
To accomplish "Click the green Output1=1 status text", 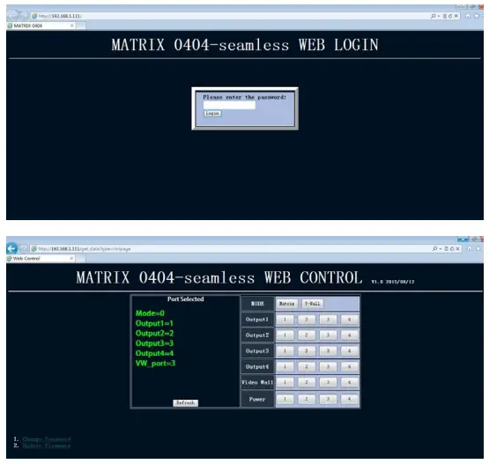I will [x=154, y=323].
